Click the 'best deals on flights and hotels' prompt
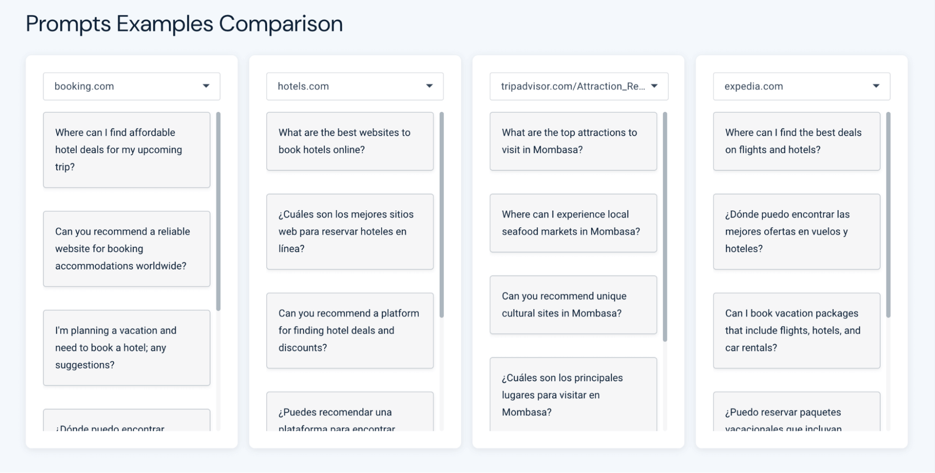 797,141
